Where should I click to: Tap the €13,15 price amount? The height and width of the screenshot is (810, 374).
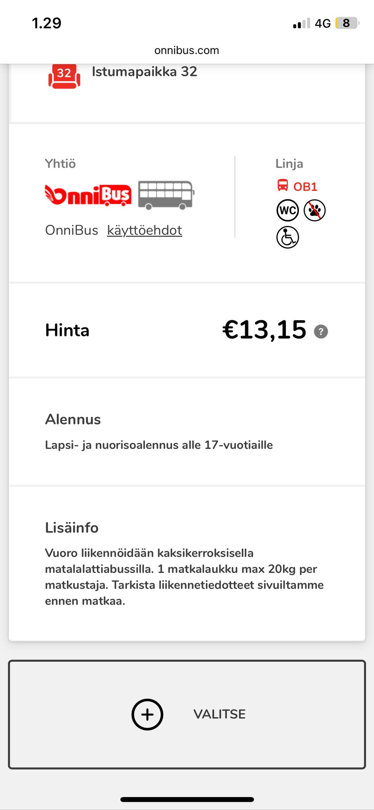[x=264, y=330]
